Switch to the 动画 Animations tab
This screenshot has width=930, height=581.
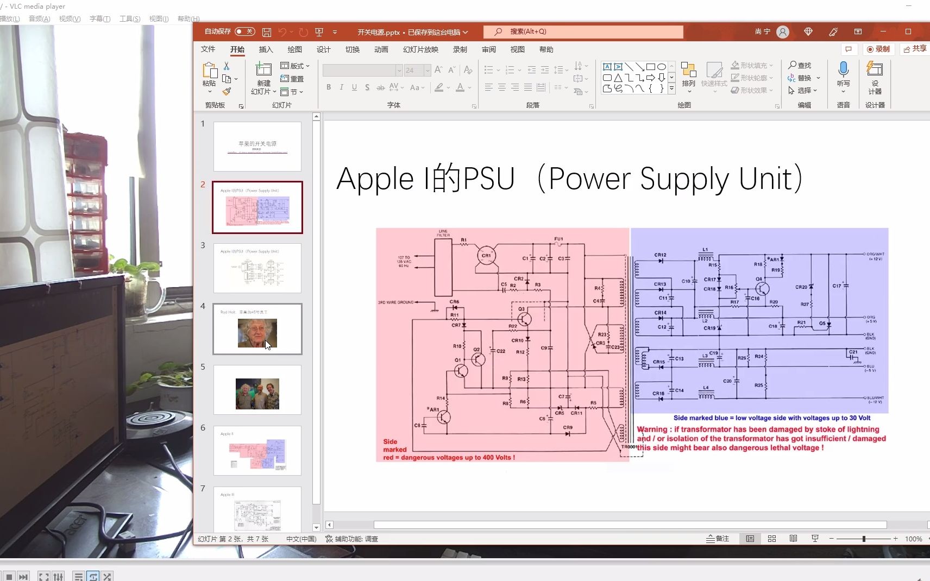point(381,49)
